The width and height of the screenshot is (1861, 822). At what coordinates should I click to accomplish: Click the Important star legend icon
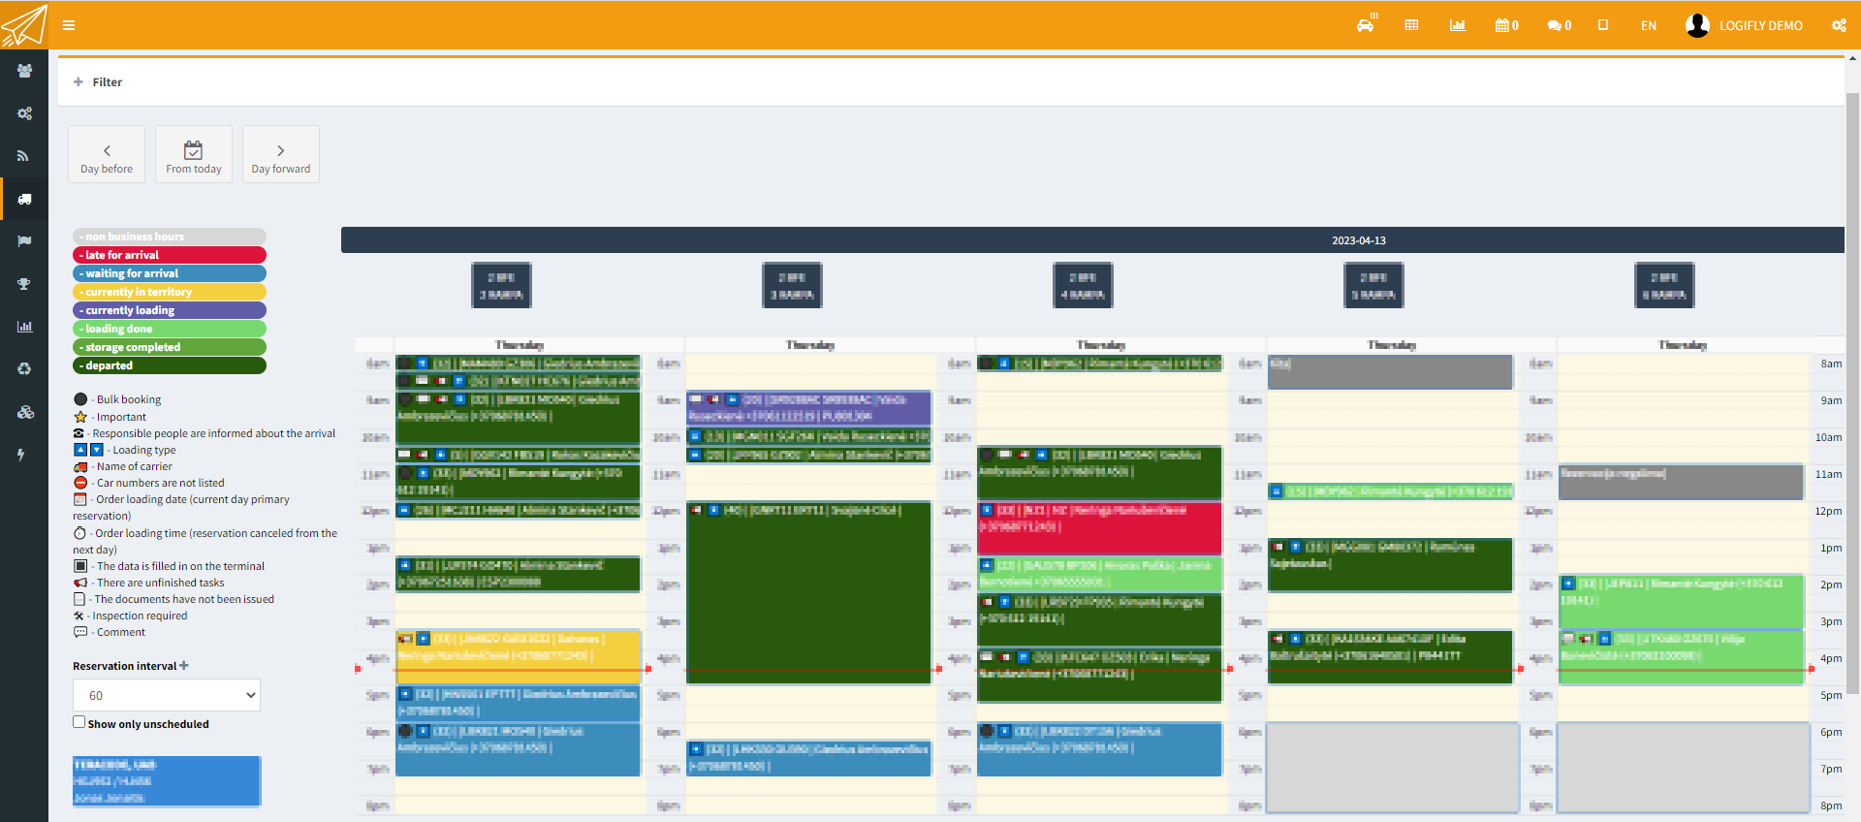pyautogui.click(x=80, y=417)
